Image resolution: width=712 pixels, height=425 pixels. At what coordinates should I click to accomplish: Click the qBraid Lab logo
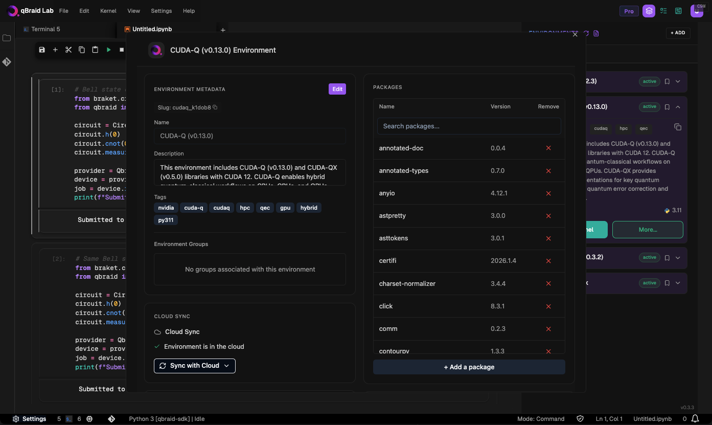(30, 11)
